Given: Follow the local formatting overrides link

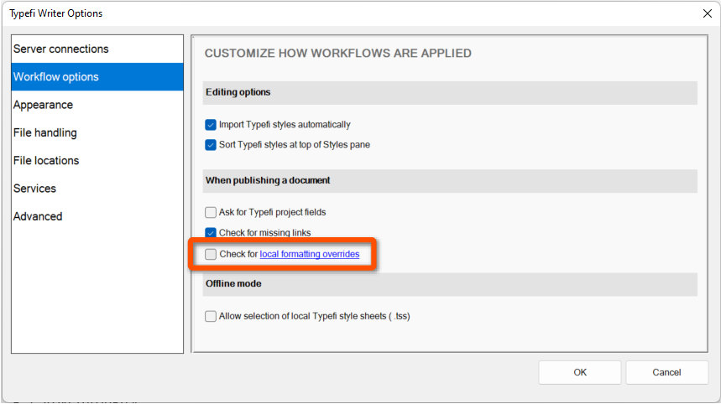Looking at the screenshot, I should 310,254.
